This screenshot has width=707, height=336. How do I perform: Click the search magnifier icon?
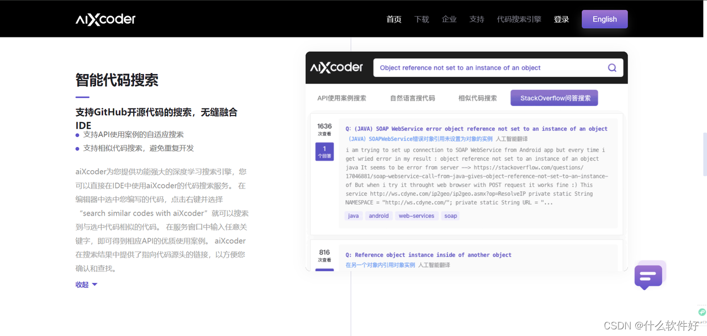(612, 68)
